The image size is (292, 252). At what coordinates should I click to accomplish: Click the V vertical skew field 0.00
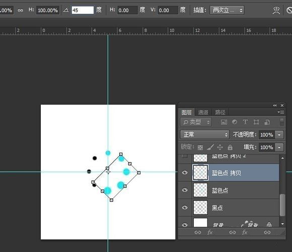(168, 10)
